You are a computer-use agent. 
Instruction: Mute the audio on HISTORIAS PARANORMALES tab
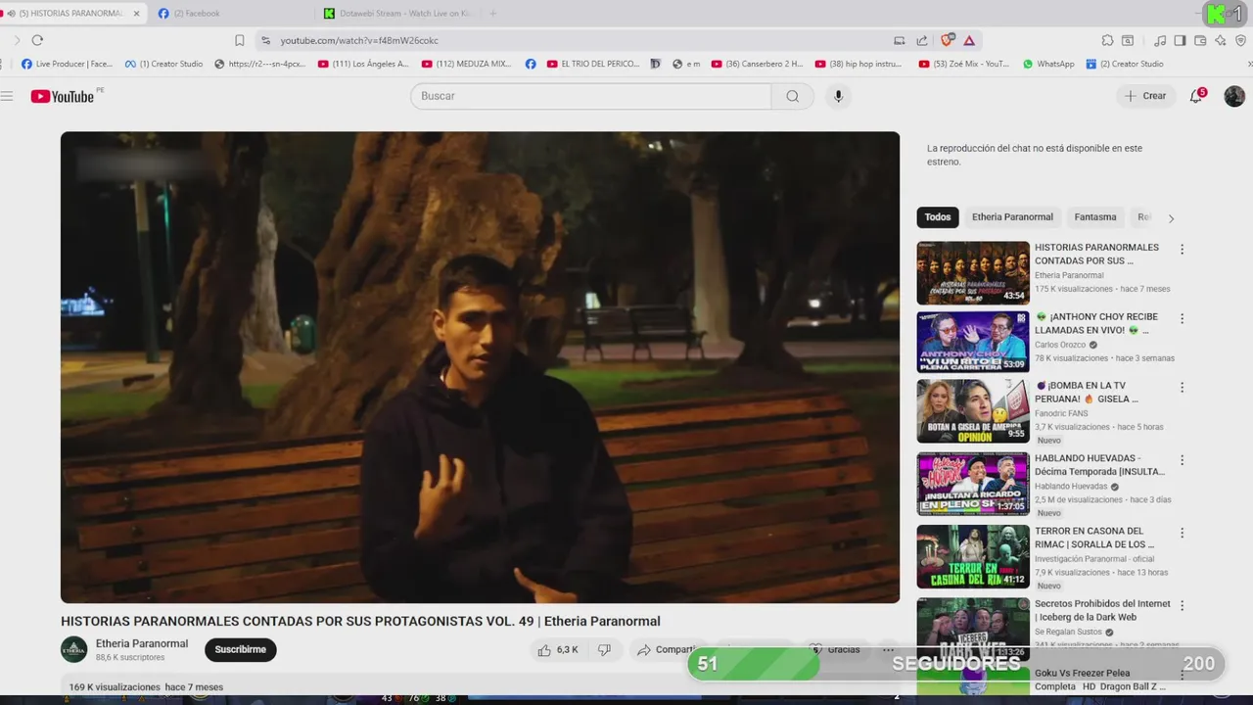coord(11,13)
